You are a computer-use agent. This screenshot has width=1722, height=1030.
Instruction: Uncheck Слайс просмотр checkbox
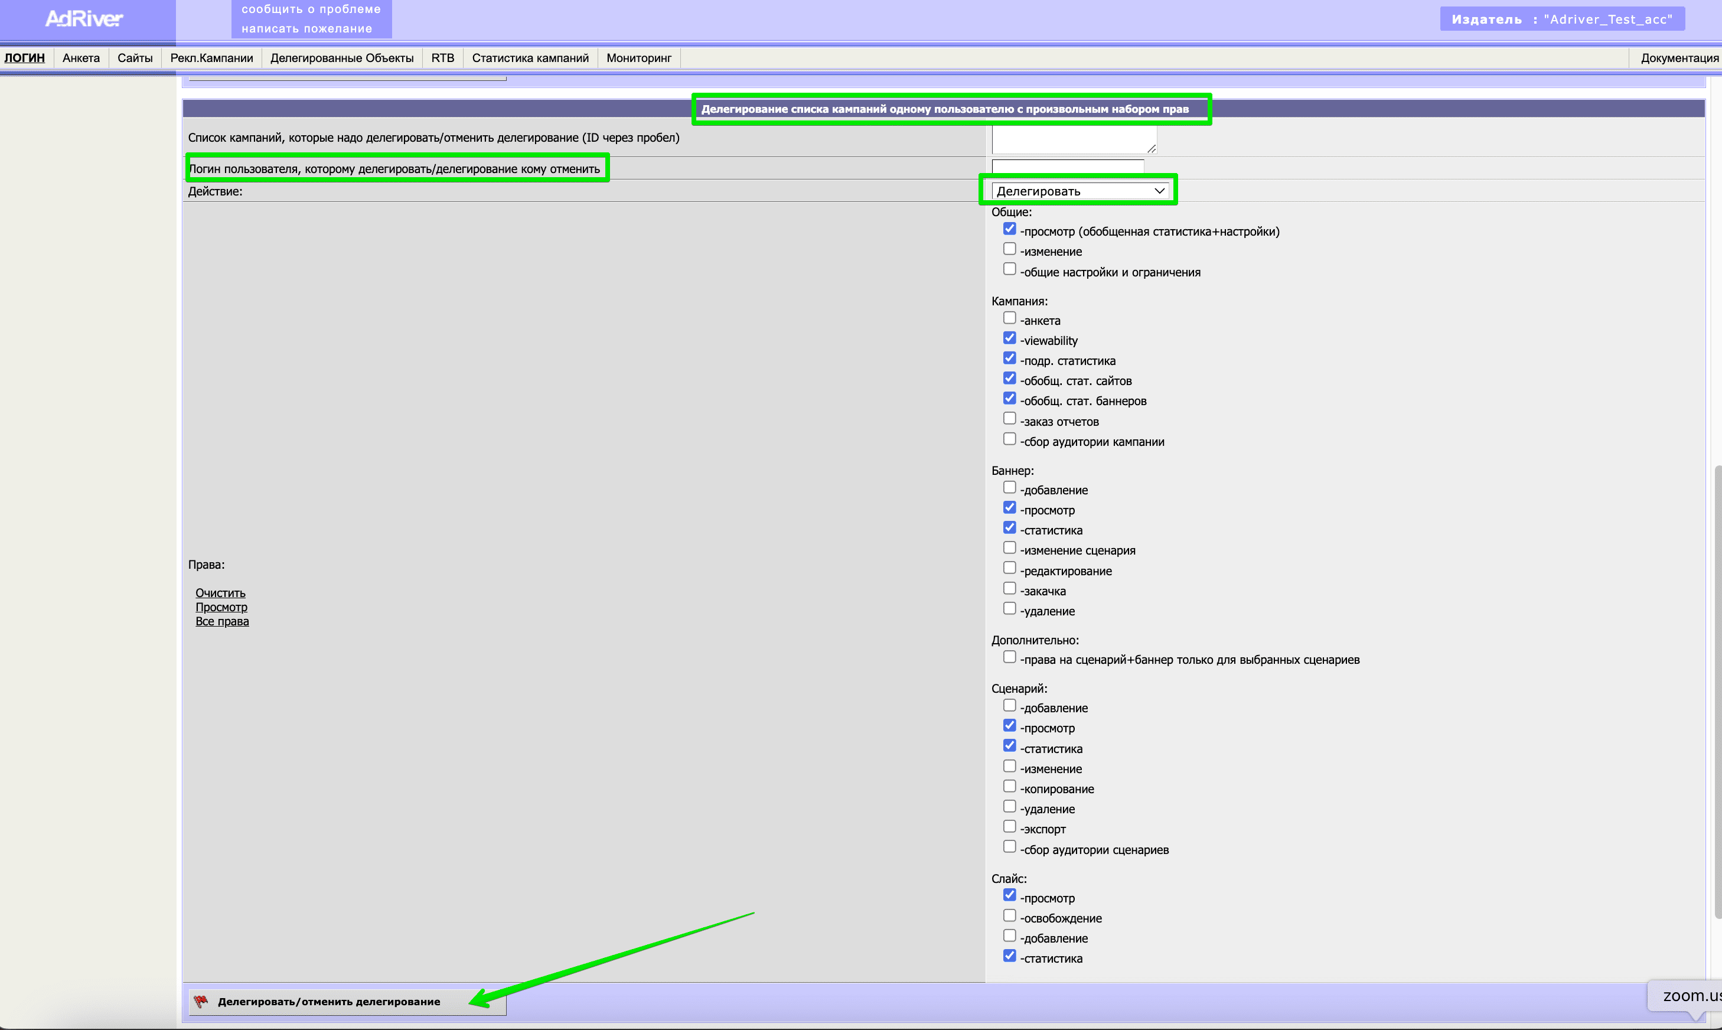[x=1009, y=895]
